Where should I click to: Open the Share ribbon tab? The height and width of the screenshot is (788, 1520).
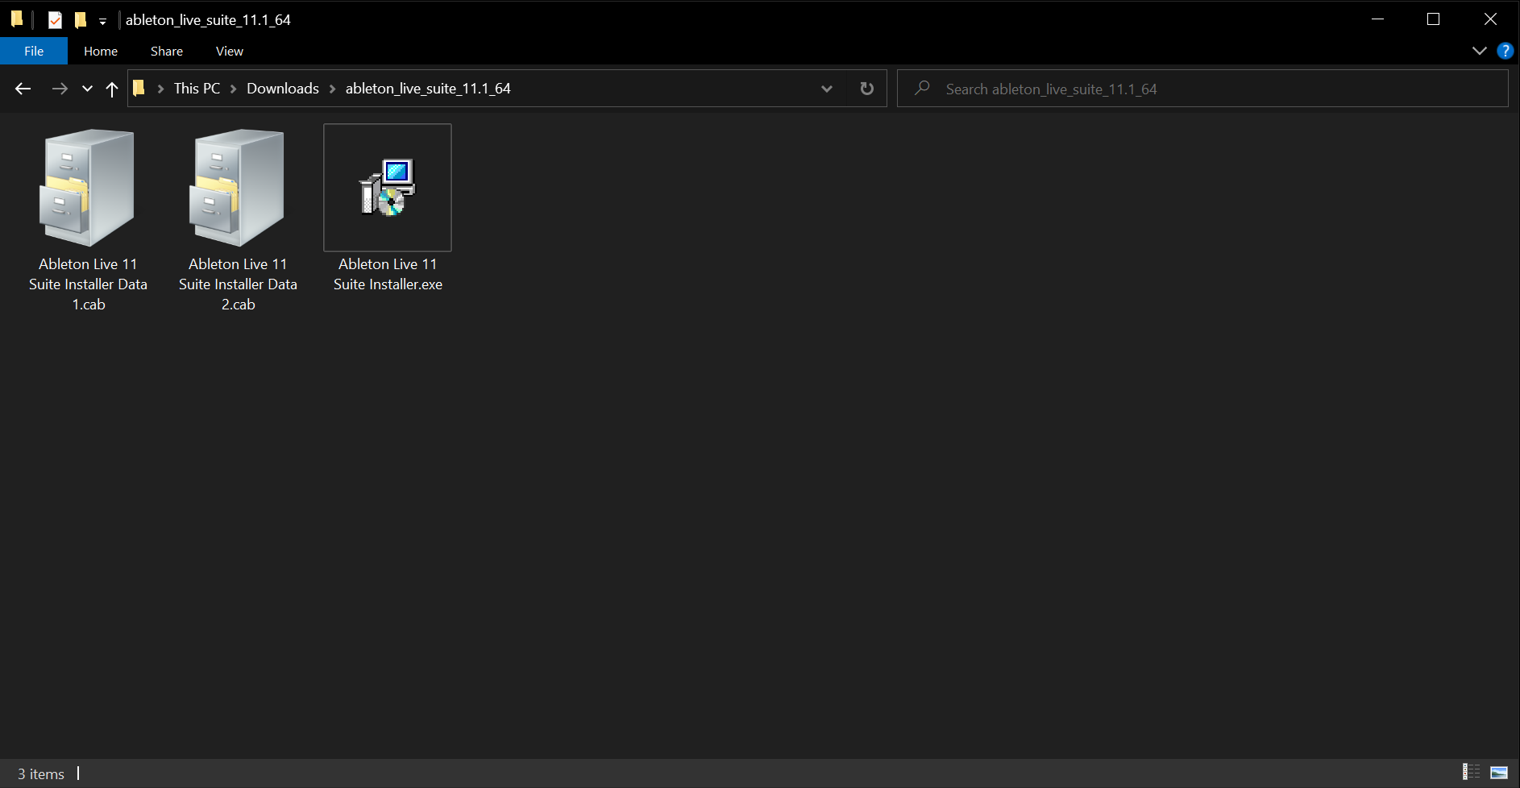pos(167,51)
